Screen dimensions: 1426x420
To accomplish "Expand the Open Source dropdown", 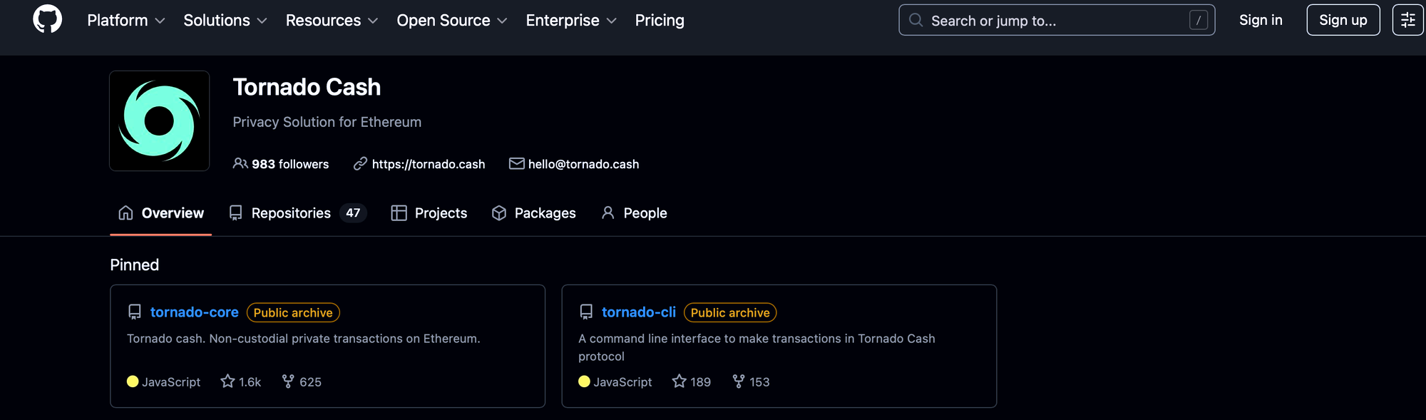I will [452, 21].
